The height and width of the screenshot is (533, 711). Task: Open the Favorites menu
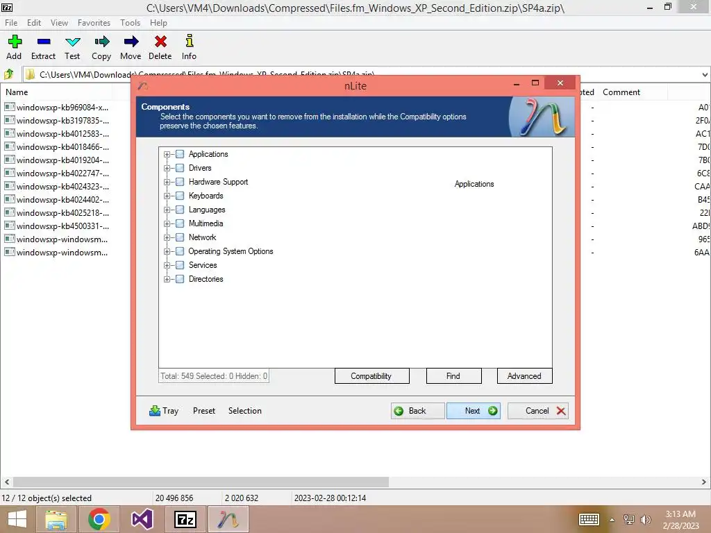(x=94, y=23)
